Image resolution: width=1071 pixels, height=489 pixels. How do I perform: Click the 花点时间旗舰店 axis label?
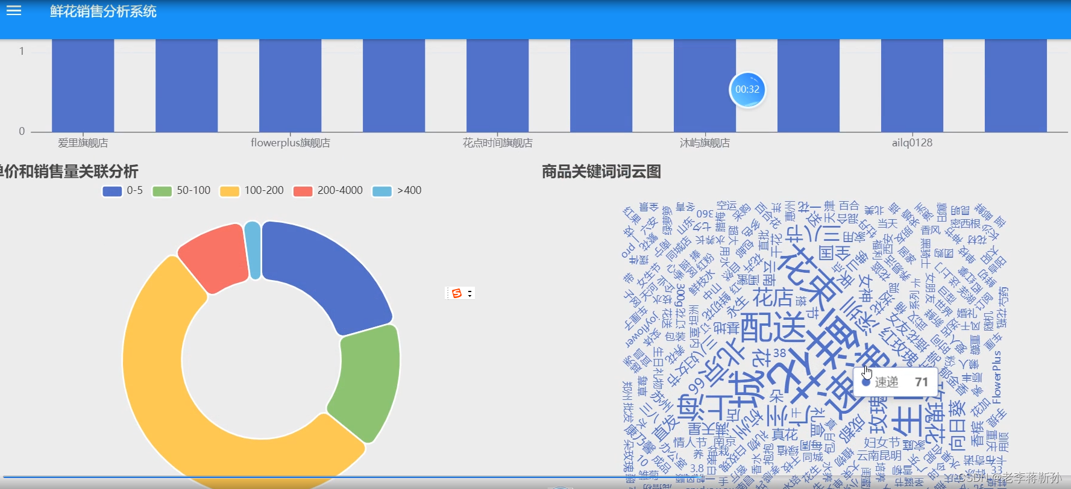pyautogui.click(x=498, y=143)
